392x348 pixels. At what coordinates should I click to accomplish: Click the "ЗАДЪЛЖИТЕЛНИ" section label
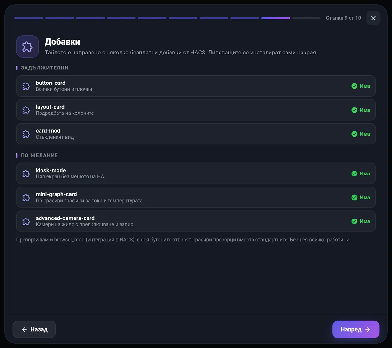pos(45,68)
